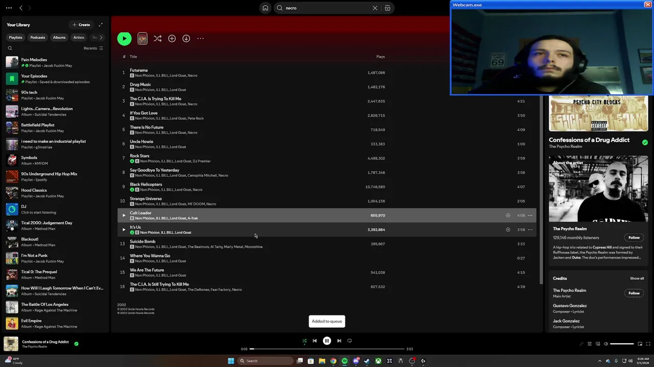Expand Your Library to full view
The image size is (654, 367).
[x=101, y=24]
